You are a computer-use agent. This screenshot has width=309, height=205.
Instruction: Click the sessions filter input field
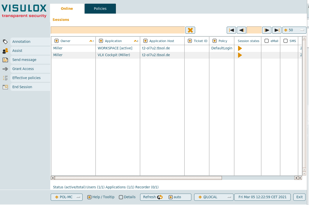point(118,30)
